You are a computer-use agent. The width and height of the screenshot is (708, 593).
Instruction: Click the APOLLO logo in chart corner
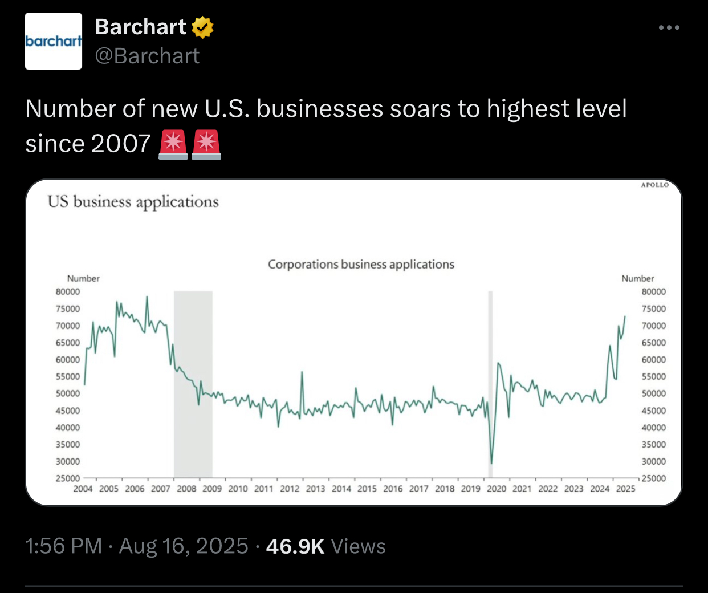pyautogui.click(x=654, y=185)
